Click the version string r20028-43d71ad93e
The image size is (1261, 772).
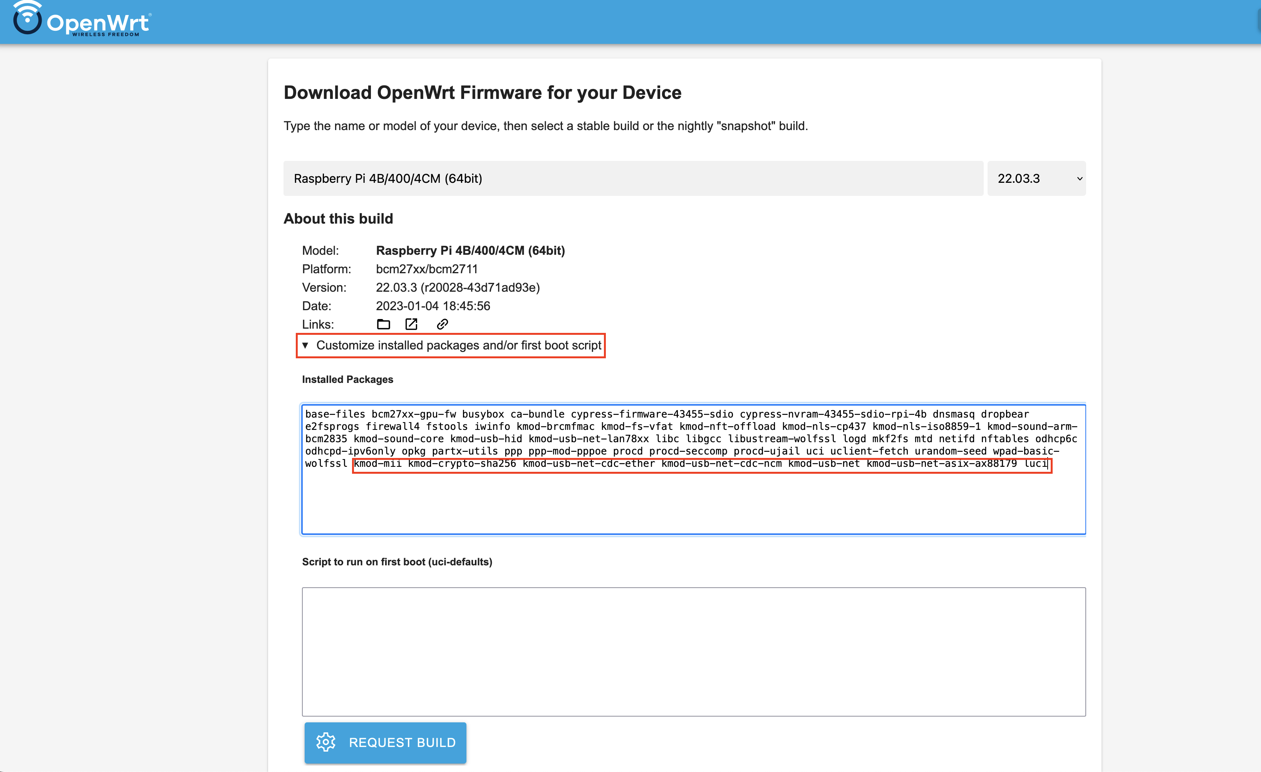(x=480, y=287)
